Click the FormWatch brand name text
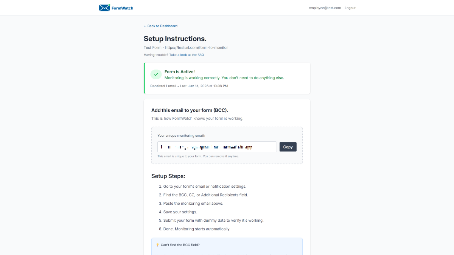Viewport: 454px width, 255px height. click(x=122, y=8)
